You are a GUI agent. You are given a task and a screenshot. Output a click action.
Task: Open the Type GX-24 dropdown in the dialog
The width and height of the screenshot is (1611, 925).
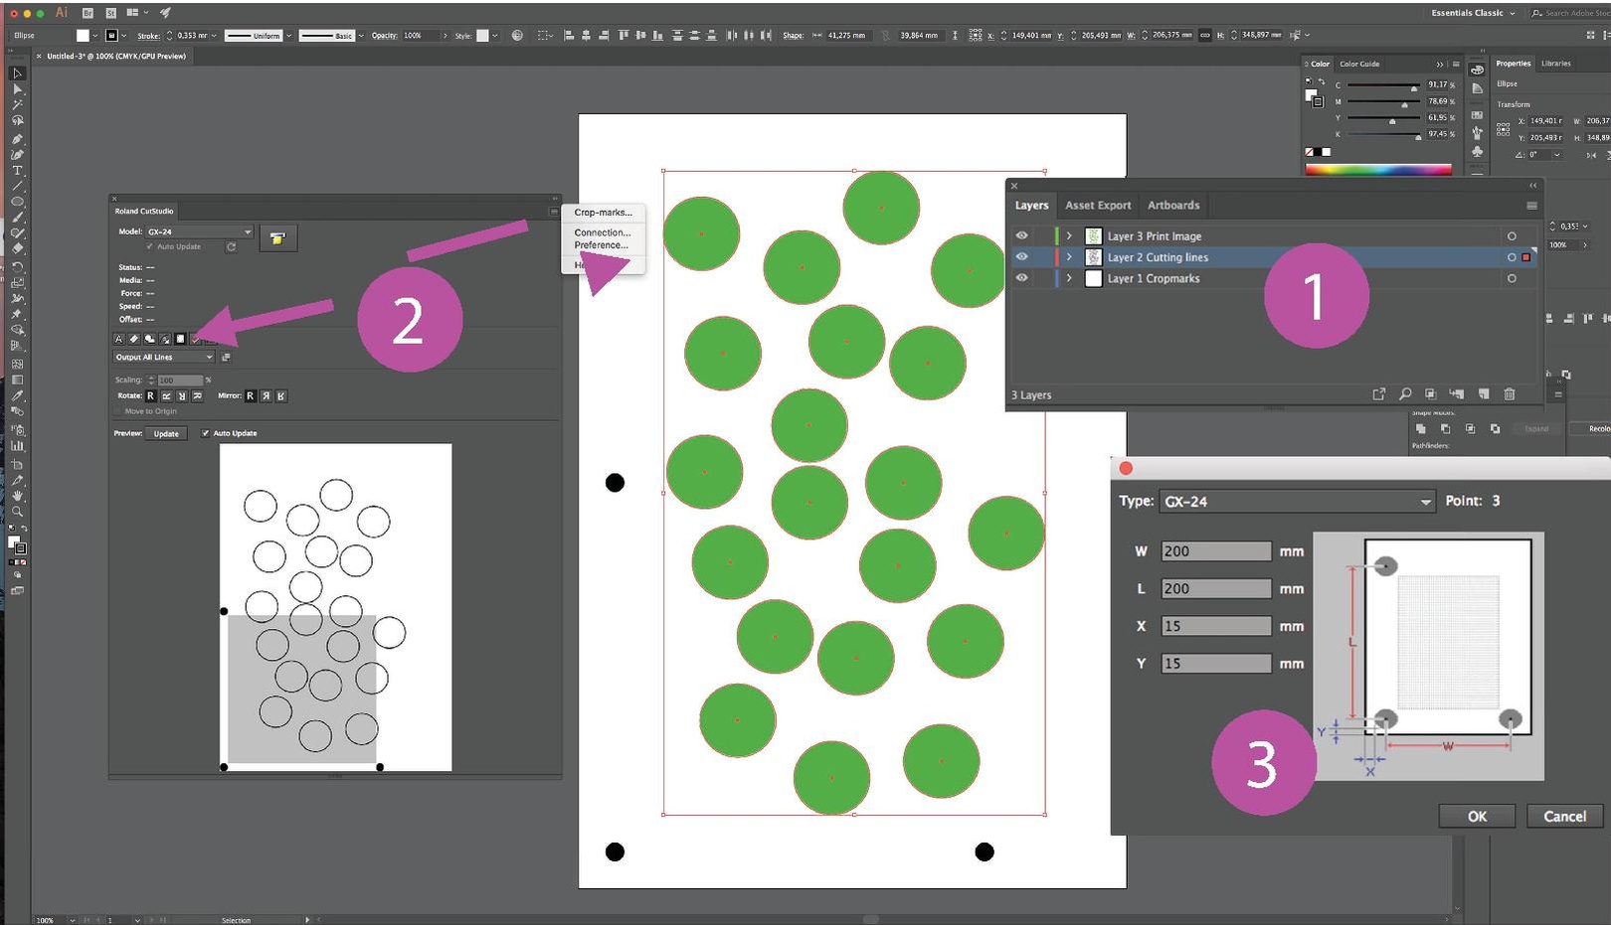point(1298,502)
